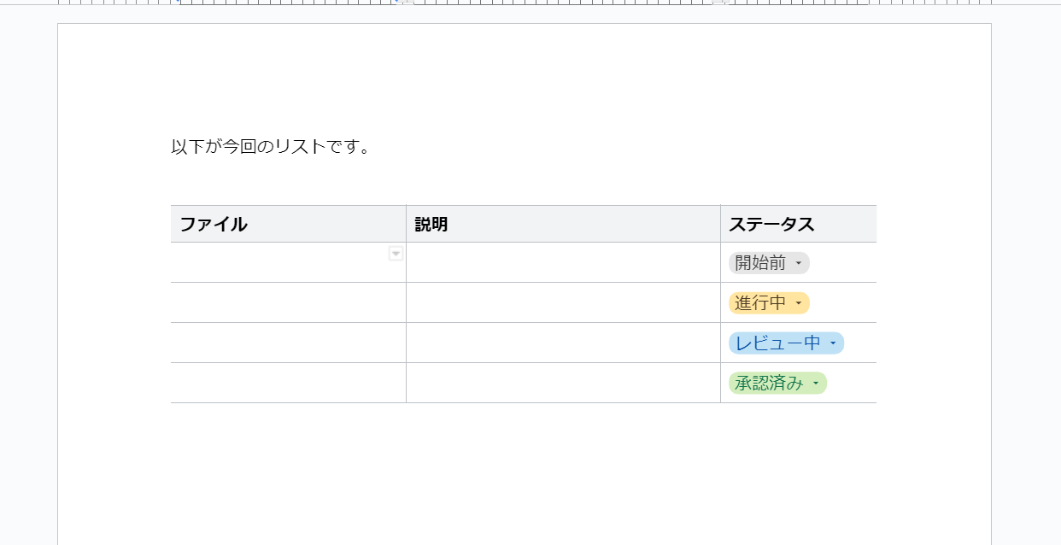
Task: Select the ファイル cell in the レビュー中 row
Action: click(288, 343)
